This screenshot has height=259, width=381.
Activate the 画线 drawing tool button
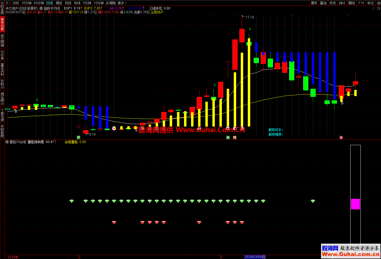pos(352,3)
